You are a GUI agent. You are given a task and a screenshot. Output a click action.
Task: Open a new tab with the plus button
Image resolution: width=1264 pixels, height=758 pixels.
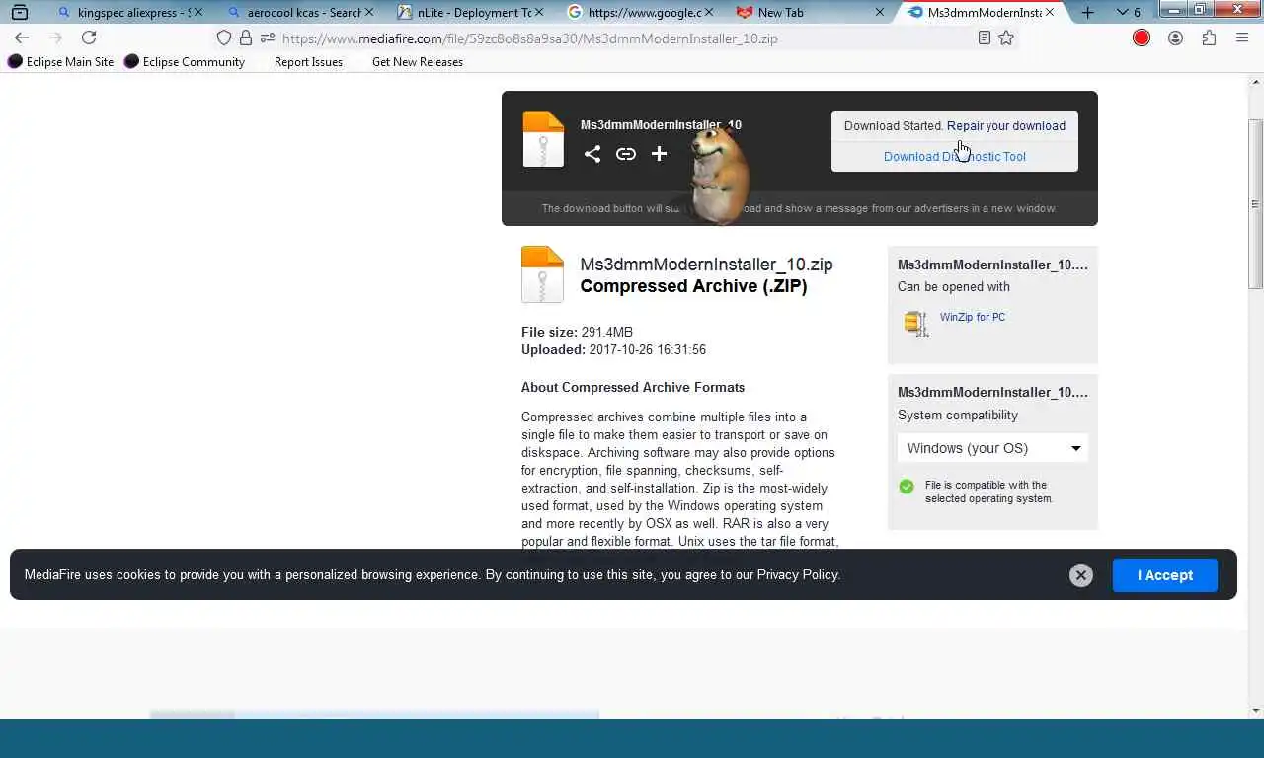[x=1087, y=12]
